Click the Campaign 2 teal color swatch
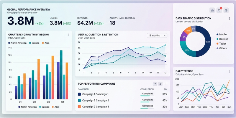Image resolution: width=236 pixels, height=118 pixels. tap(79, 100)
